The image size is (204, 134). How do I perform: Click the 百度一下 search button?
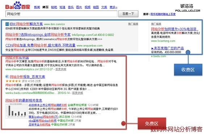[x=128, y=14]
